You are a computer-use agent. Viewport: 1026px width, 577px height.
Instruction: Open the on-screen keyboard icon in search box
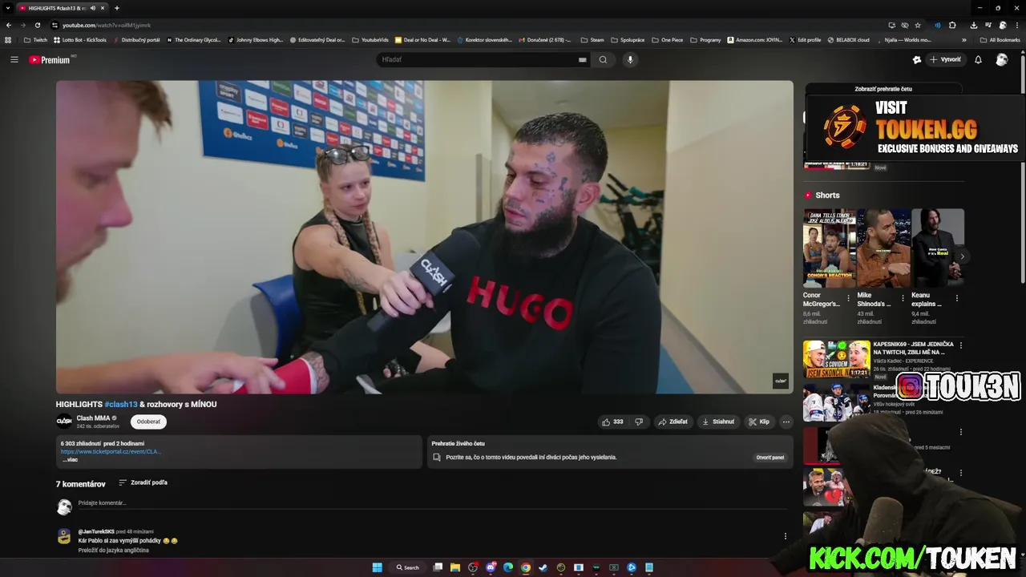coord(583,59)
